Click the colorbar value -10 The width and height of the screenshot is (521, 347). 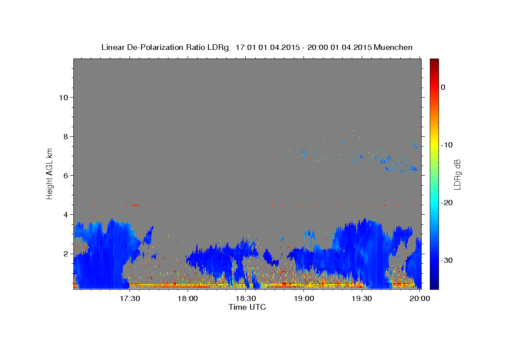446,145
